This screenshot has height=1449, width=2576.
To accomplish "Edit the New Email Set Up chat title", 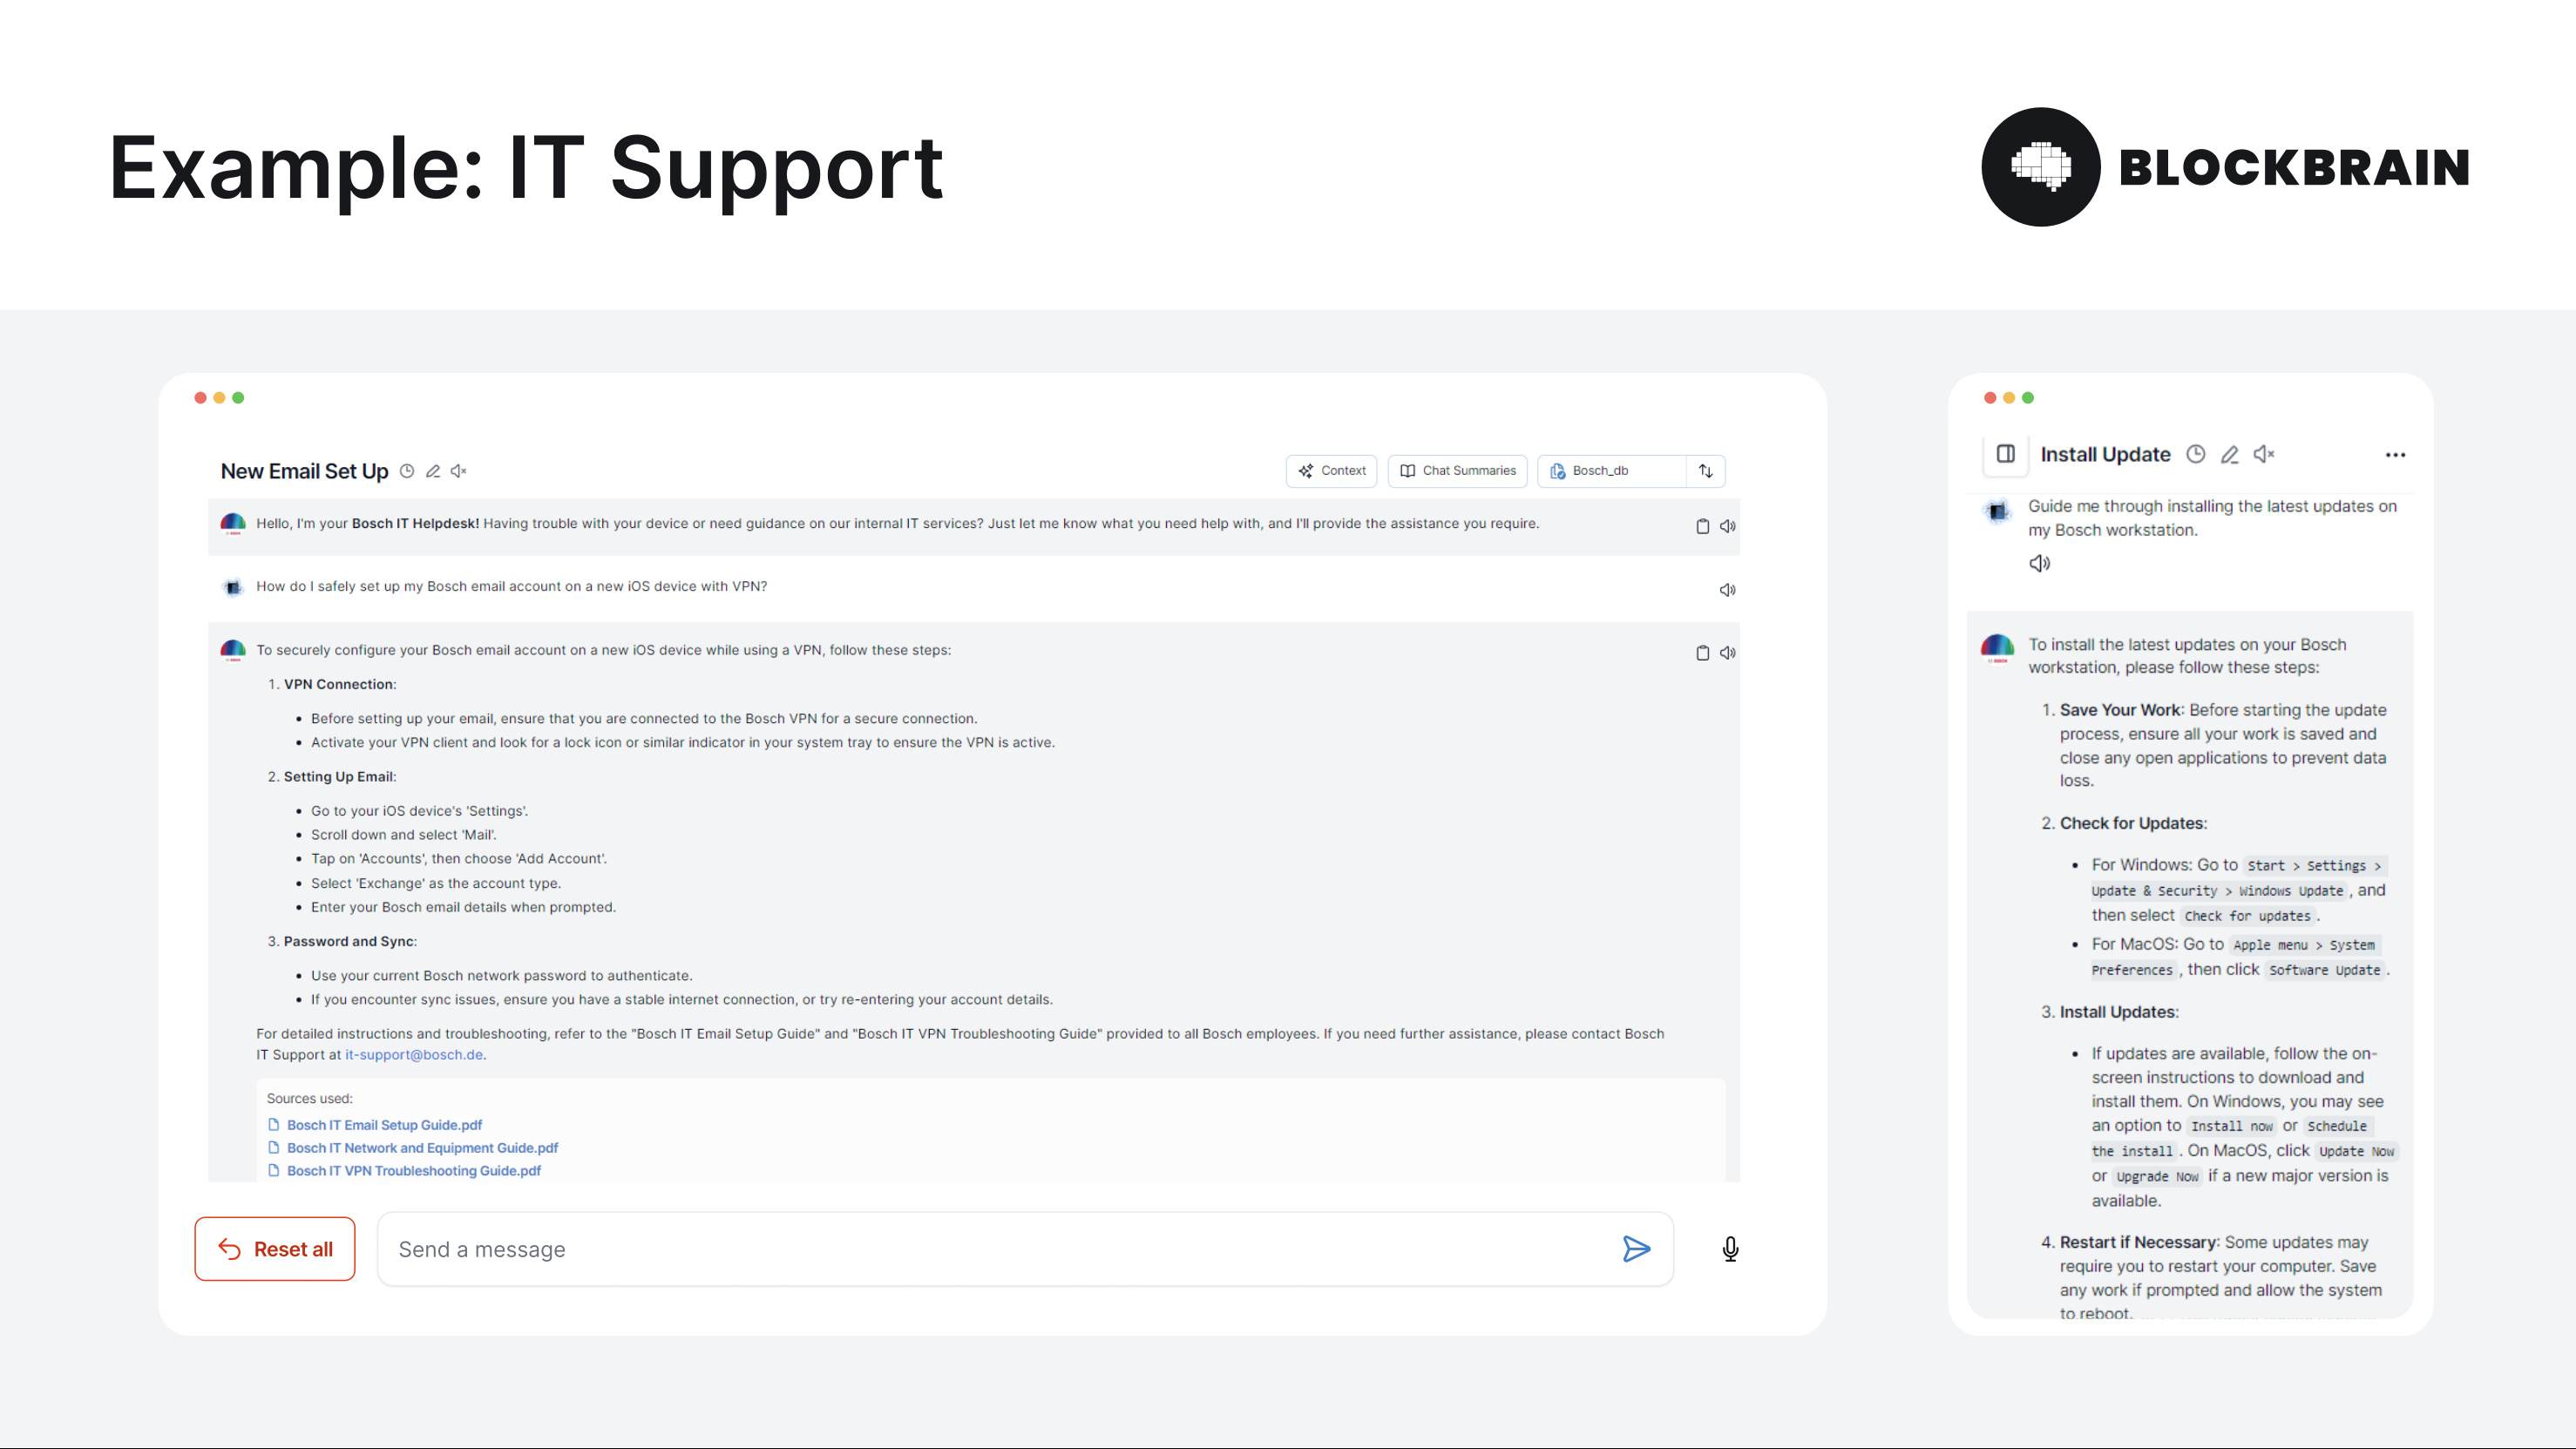I will coord(433,471).
